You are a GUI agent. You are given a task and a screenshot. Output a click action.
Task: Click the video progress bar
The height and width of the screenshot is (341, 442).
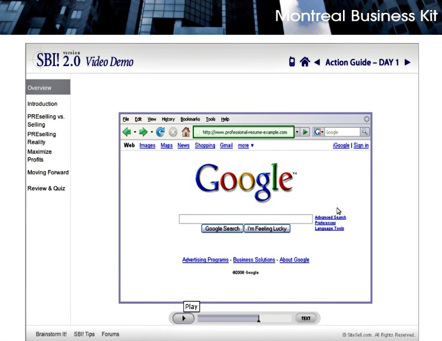coord(245,319)
